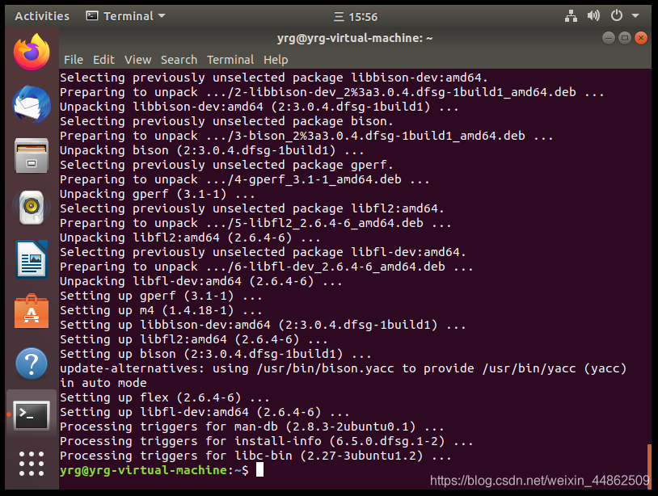Open the Search menu
This screenshot has height=496, width=658.
tap(179, 60)
